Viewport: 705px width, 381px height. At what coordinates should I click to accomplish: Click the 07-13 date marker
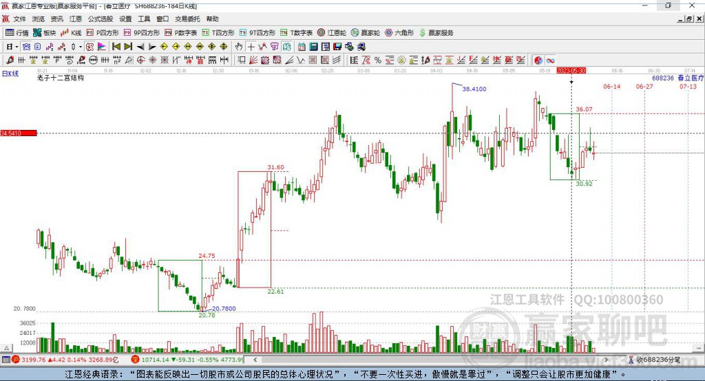click(688, 86)
